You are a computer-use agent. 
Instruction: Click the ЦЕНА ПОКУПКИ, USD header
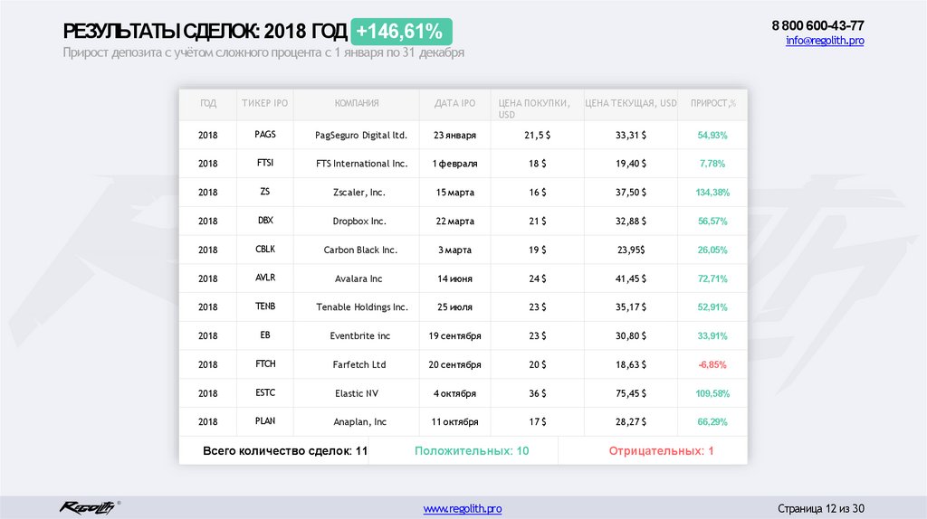[x=534, y=109]
